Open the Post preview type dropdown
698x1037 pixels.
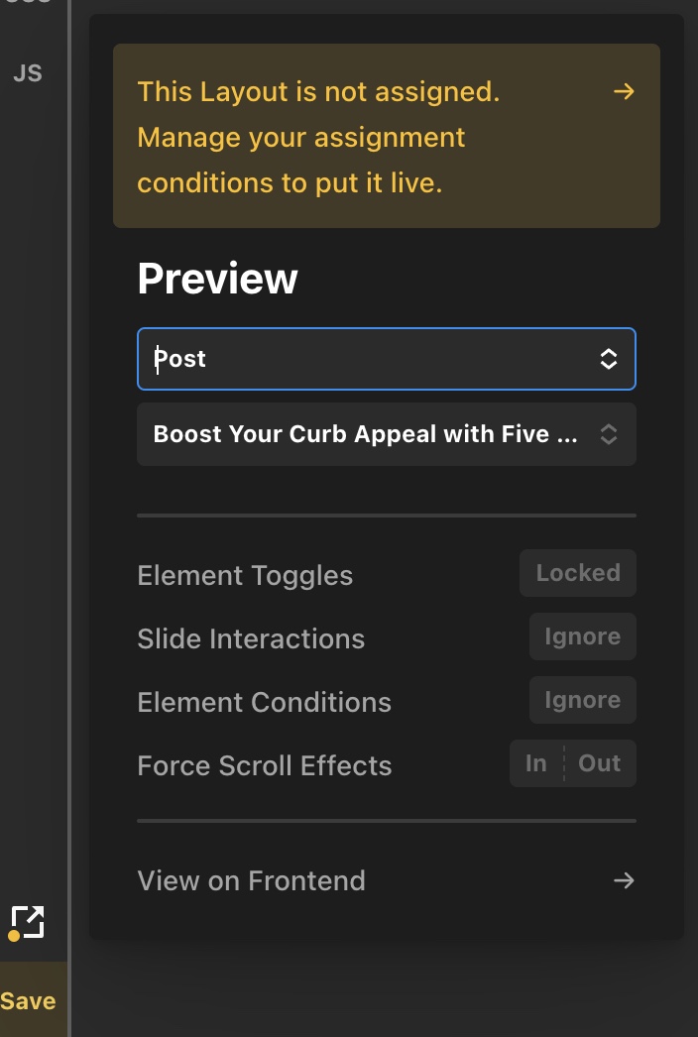click(x=387, y=359)
